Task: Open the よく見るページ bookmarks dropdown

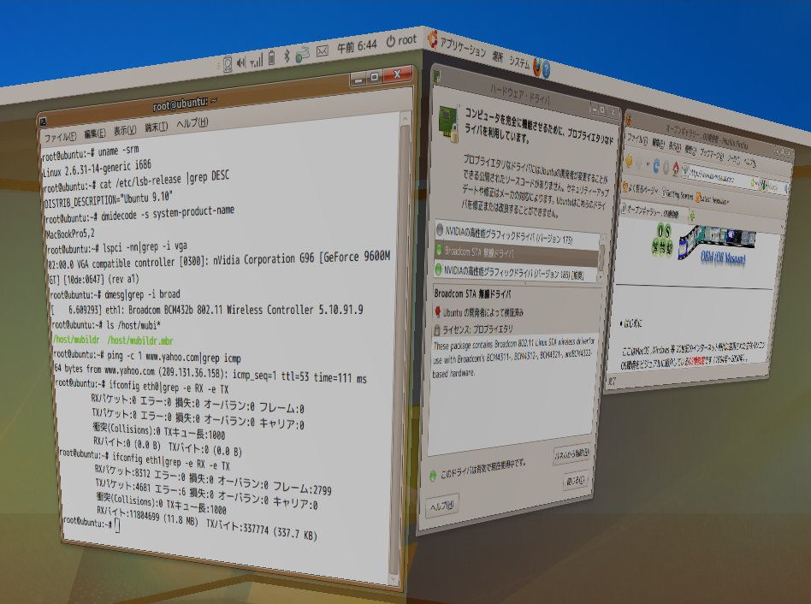Action: tap(640, 189)
